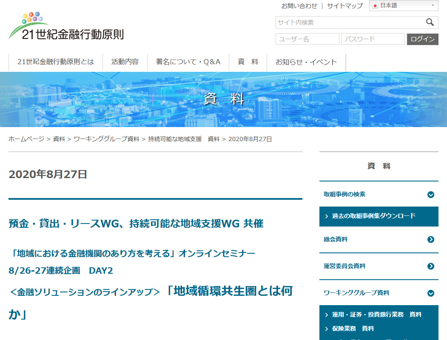Click the right arrow icon on 総会資料
This screenshot has width=447, height=340.
[x=432, y=239]
